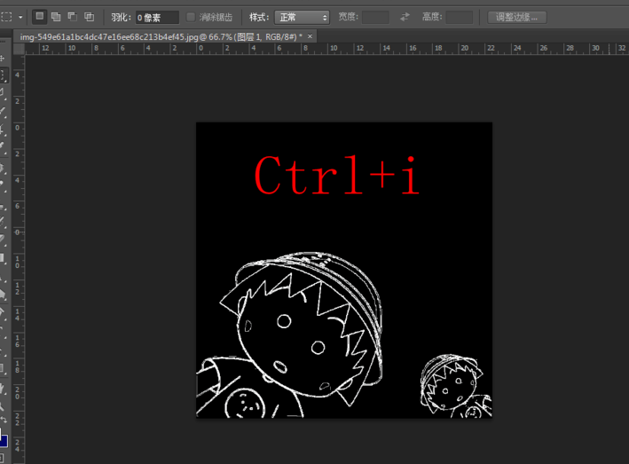
Task: Click the 羽化 feather value field
Action: coord(157,17)
